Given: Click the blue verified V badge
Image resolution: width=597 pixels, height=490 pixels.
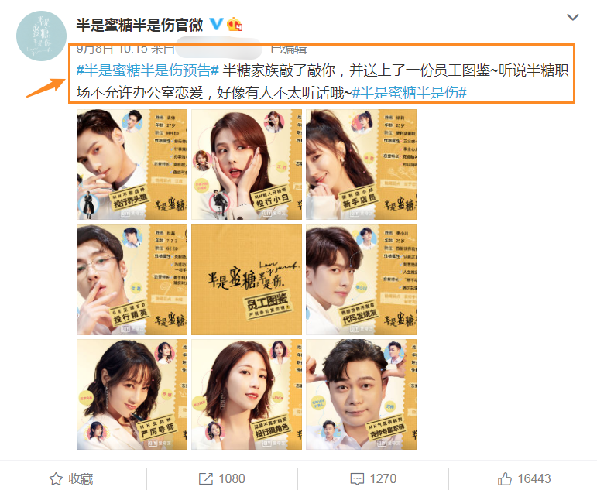Looking at the screenshot, I should pos(216,24).
